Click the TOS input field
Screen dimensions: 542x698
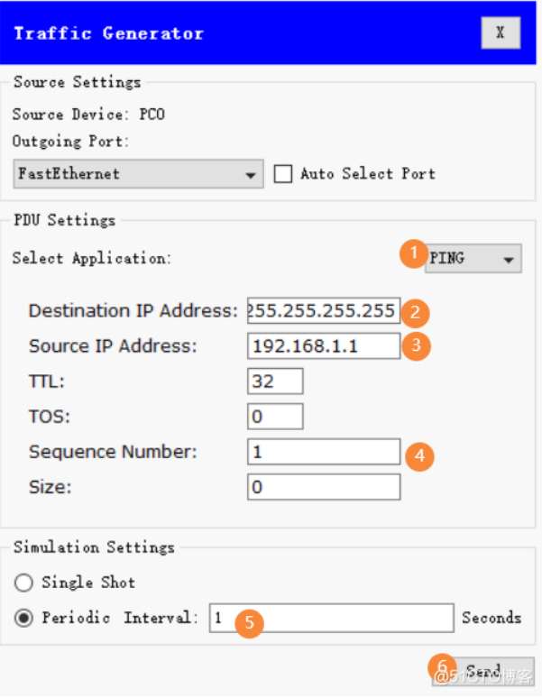click(x=275, y=416)
